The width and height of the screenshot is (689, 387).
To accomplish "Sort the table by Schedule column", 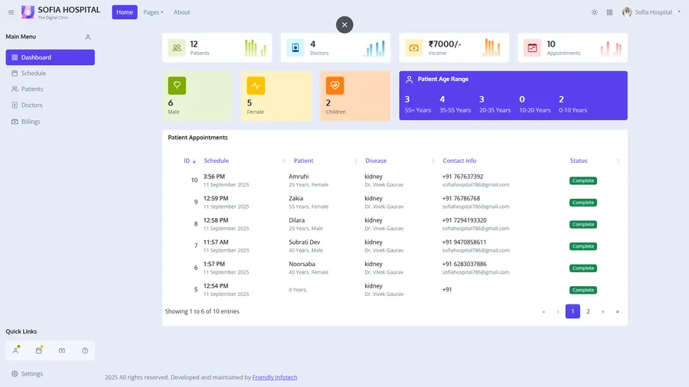I will click(x=244, y=161).
